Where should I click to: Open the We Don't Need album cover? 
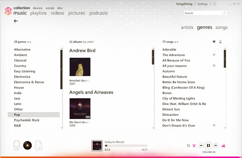tap(80, 109)
